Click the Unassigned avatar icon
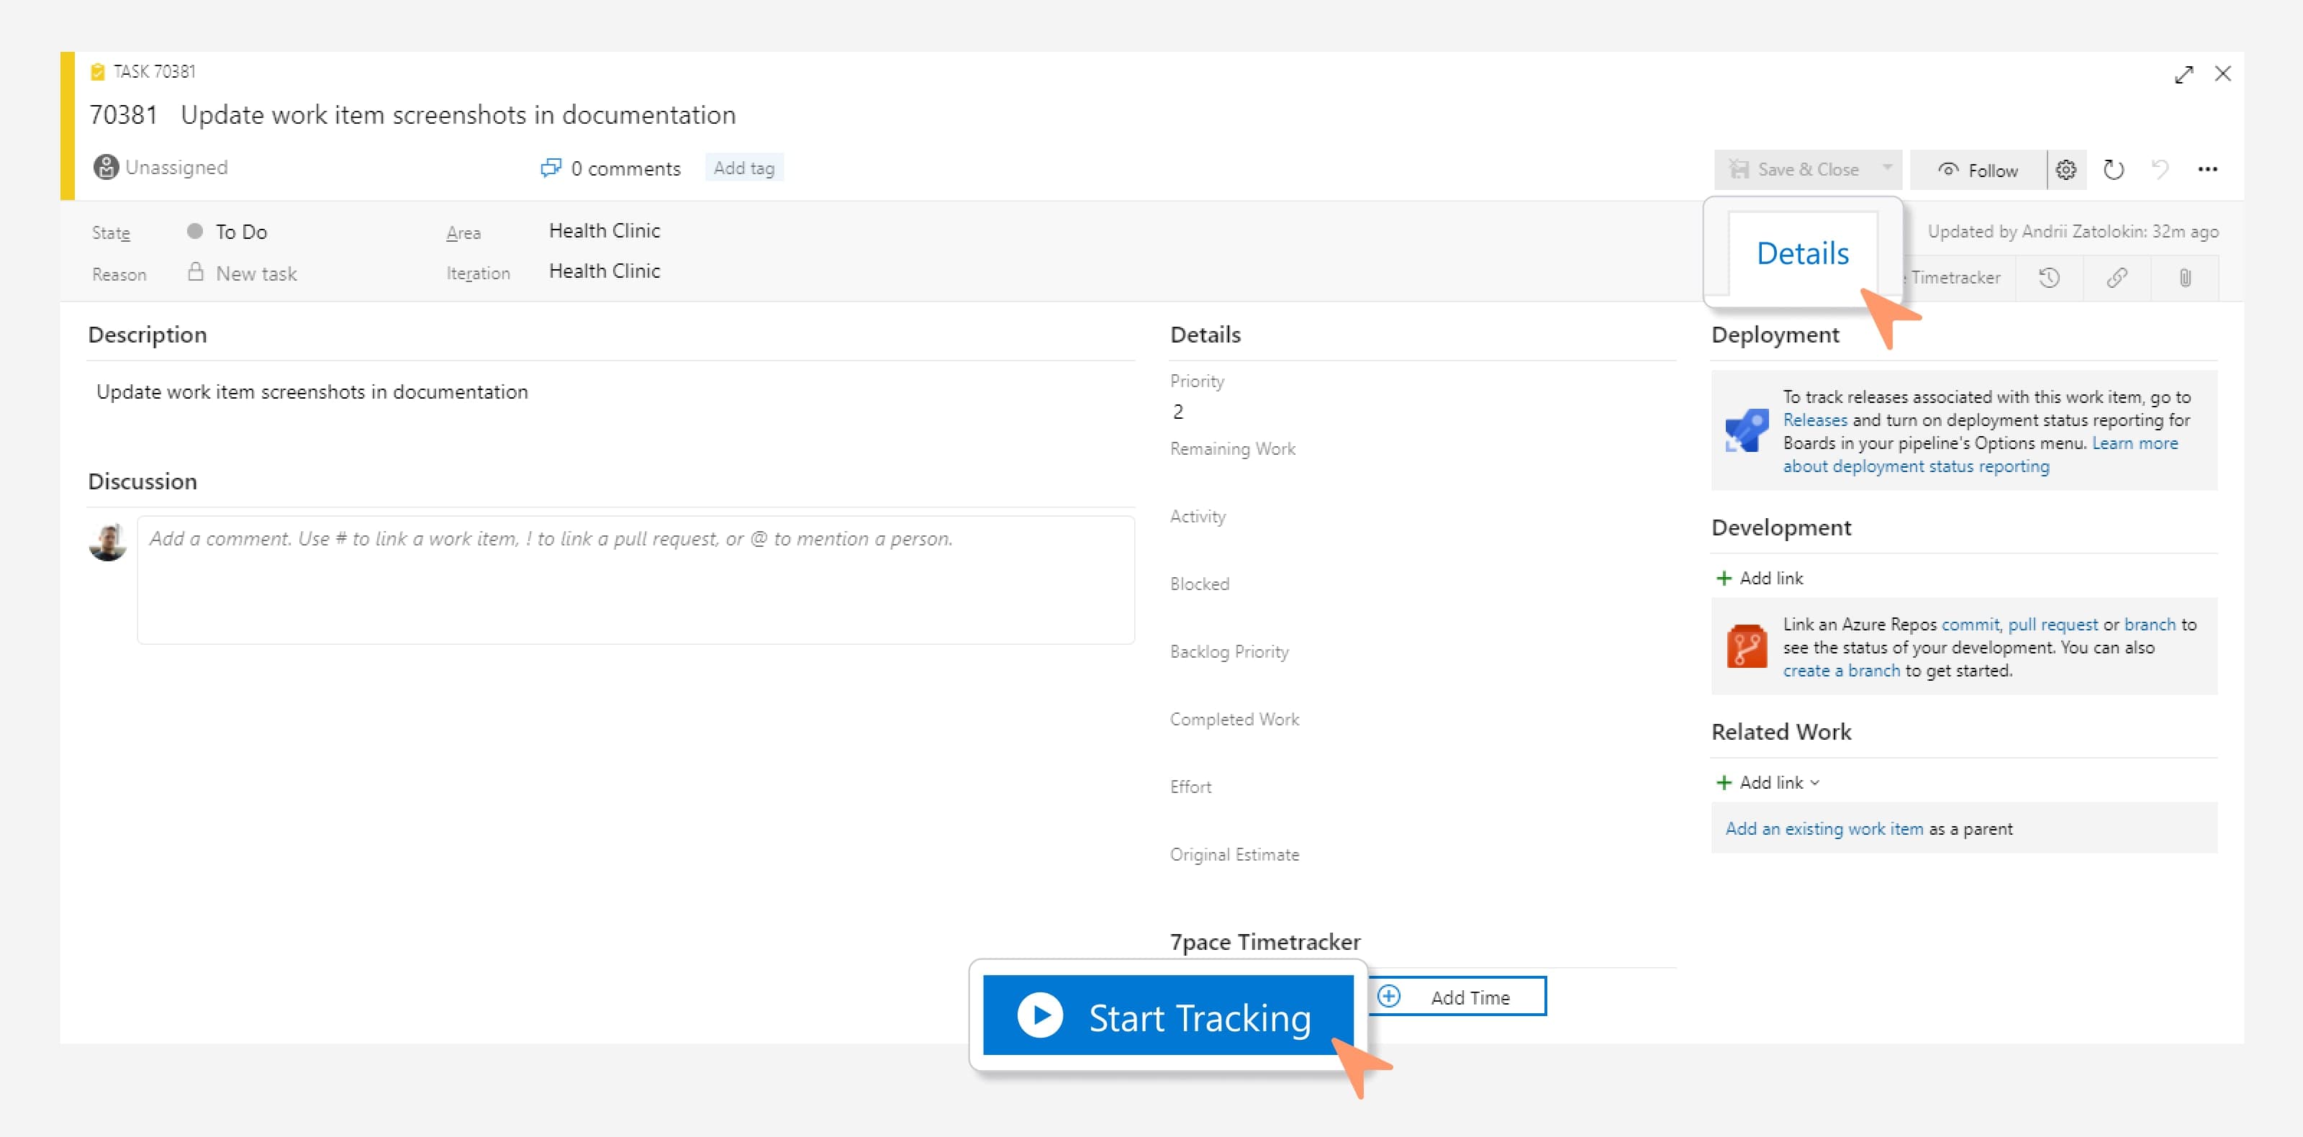Viewport: 2303px width, 1137px height. tap(106, 167)
